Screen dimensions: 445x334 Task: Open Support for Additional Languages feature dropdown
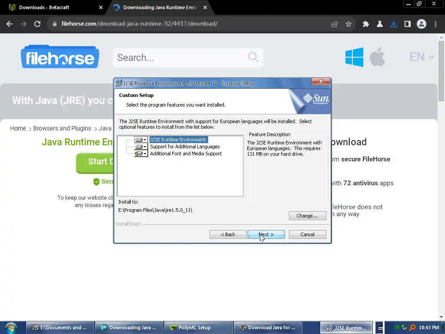click(141, 147)
